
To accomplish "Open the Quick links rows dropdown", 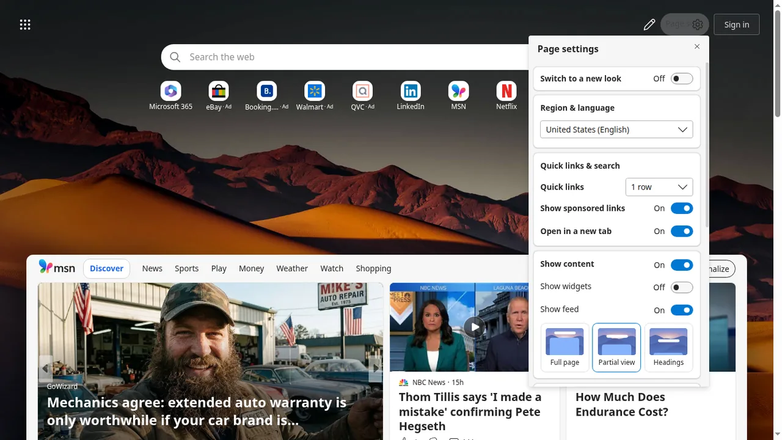I will (659, 187).
